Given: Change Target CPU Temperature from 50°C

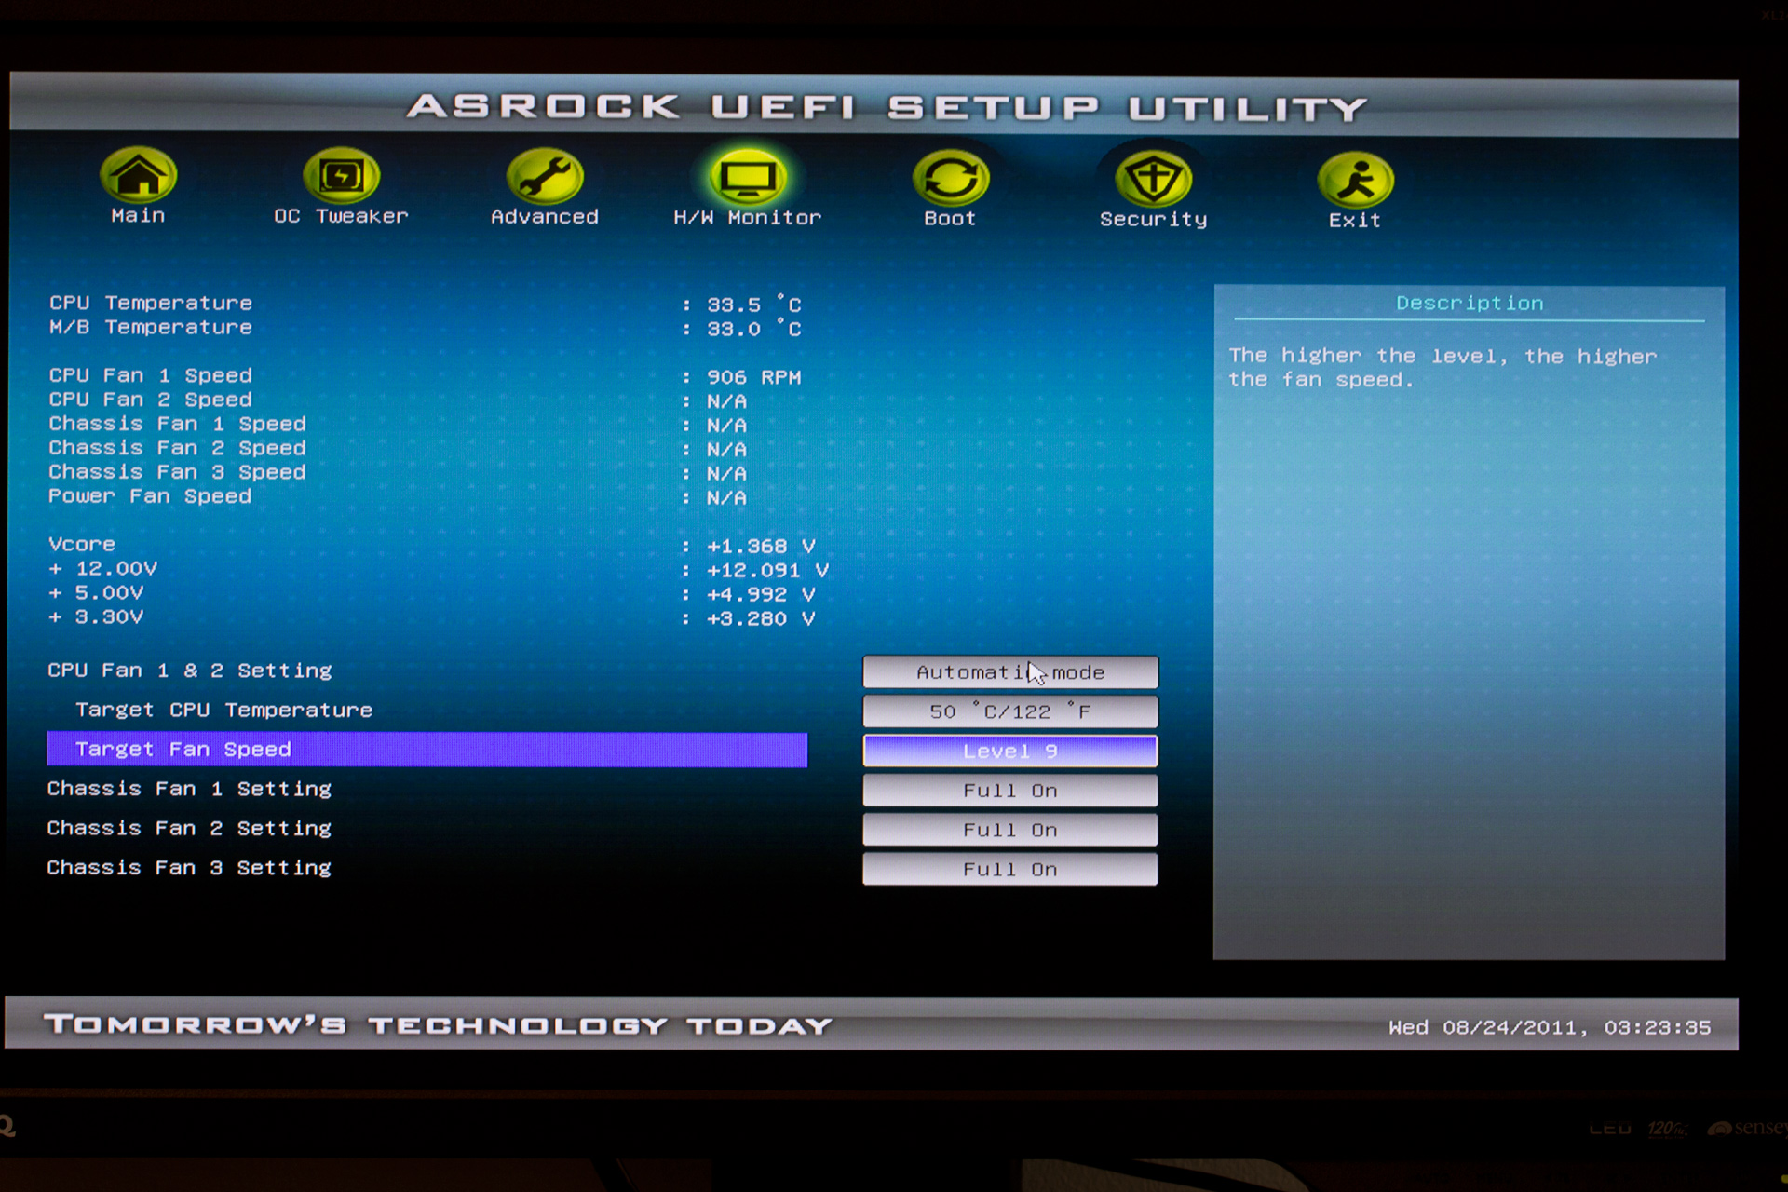Looking at the screenshot, I should pyautogui.click(x=1010, y=711).
